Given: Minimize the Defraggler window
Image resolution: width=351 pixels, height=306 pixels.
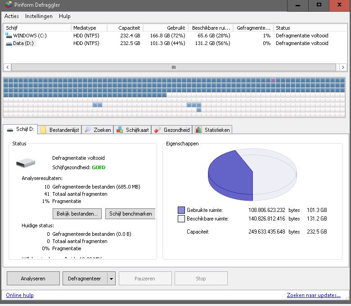Looking at the screenshot, I should (298, 5).
